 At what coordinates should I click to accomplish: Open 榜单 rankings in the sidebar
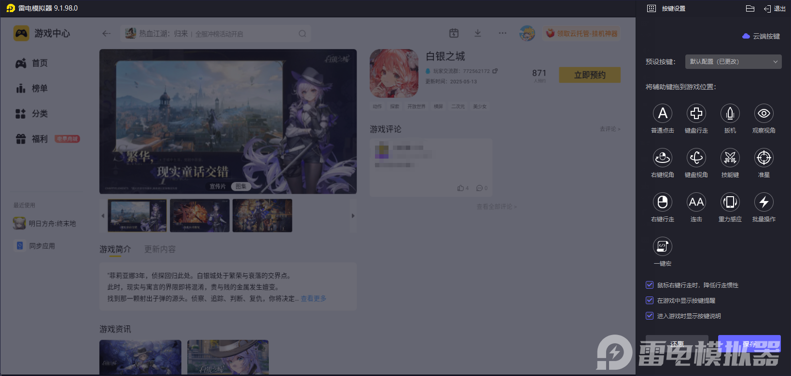[32, 88]
